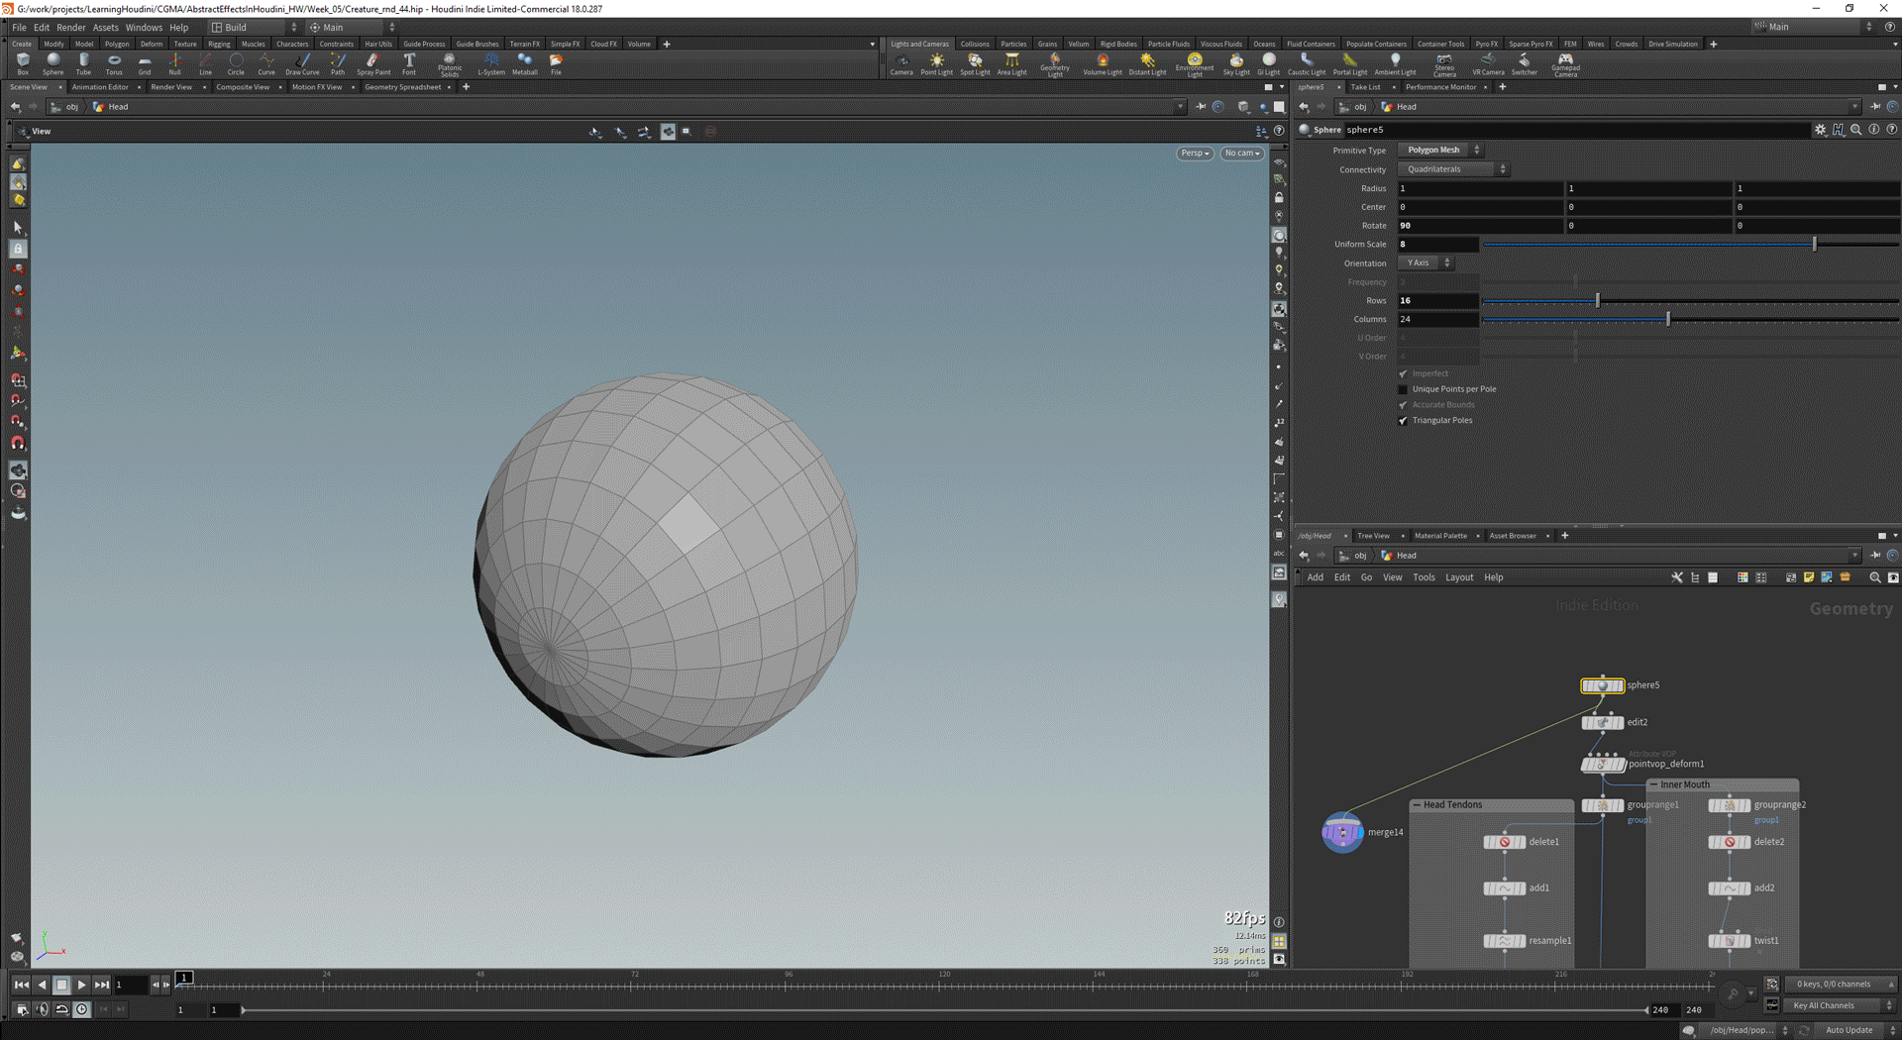
Task: Collapse the Inner Mouth network box
Action: (1653, 784)
